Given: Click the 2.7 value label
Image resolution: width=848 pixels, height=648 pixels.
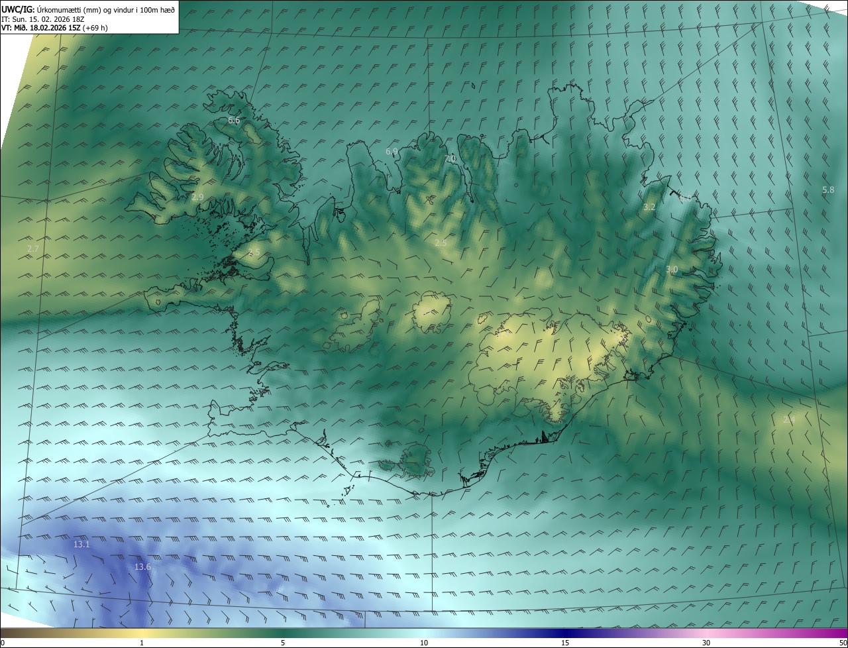Looking at the screenshot, I should pos(34,248).
